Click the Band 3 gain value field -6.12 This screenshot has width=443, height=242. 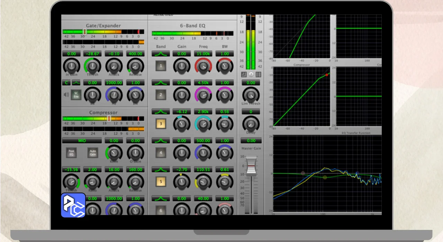[182, 112]
